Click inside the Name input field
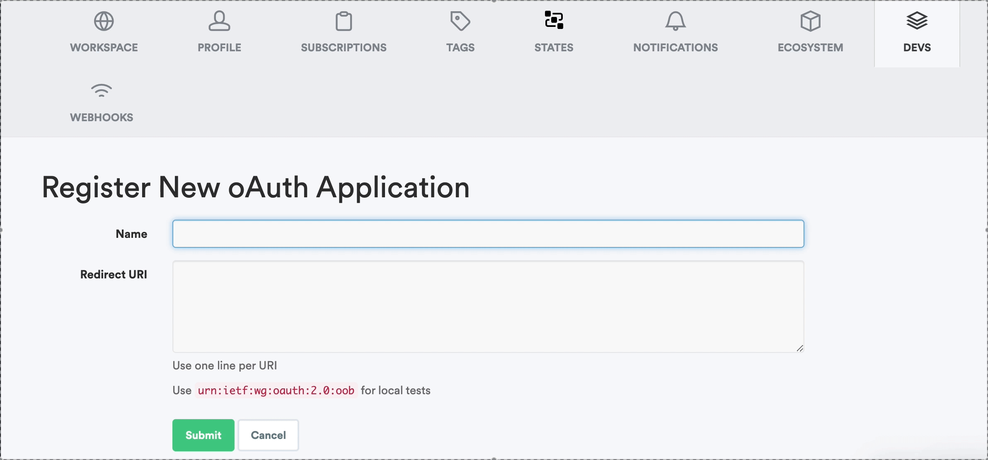The height and width of the screenshot is (460, 988). click(x=487, y=233)
